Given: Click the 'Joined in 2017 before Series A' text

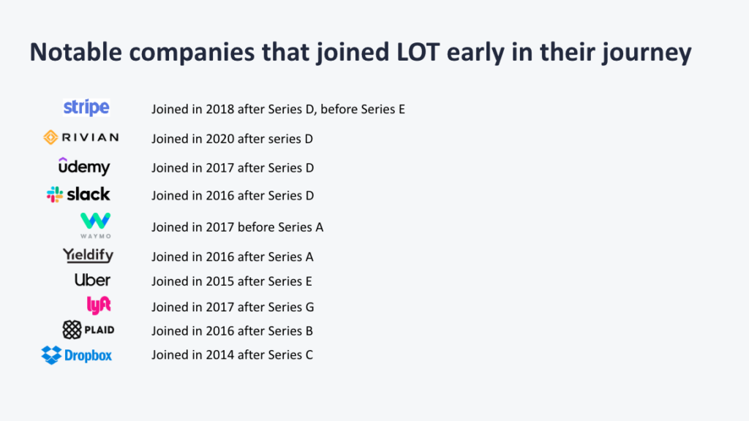Looking at the screenshot, I should [x=237, y=227].
